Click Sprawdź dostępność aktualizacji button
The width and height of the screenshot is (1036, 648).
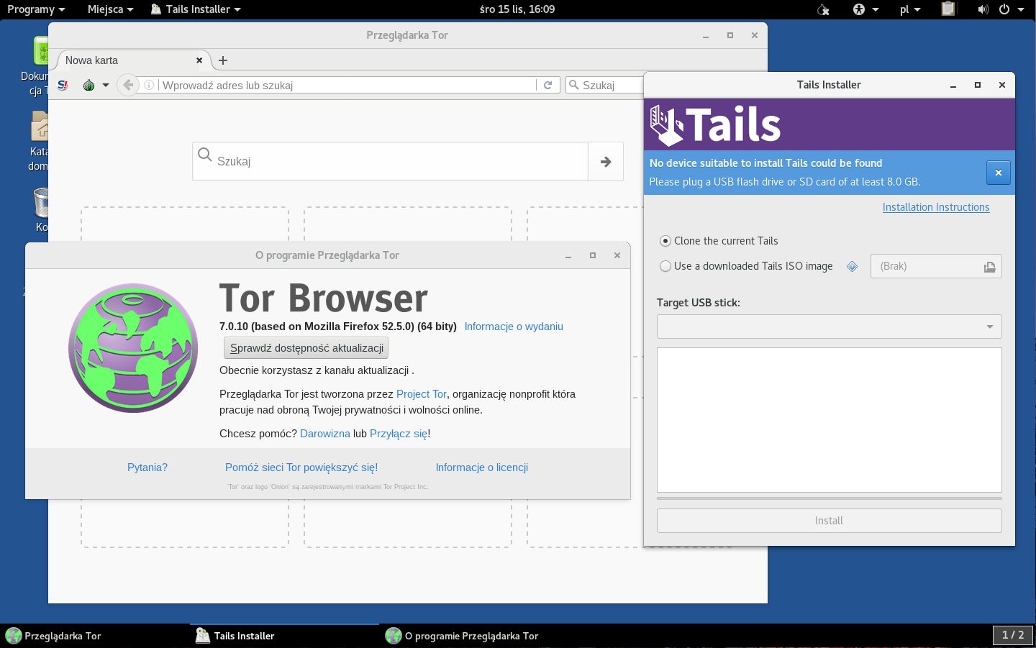(x=306, y=348)
